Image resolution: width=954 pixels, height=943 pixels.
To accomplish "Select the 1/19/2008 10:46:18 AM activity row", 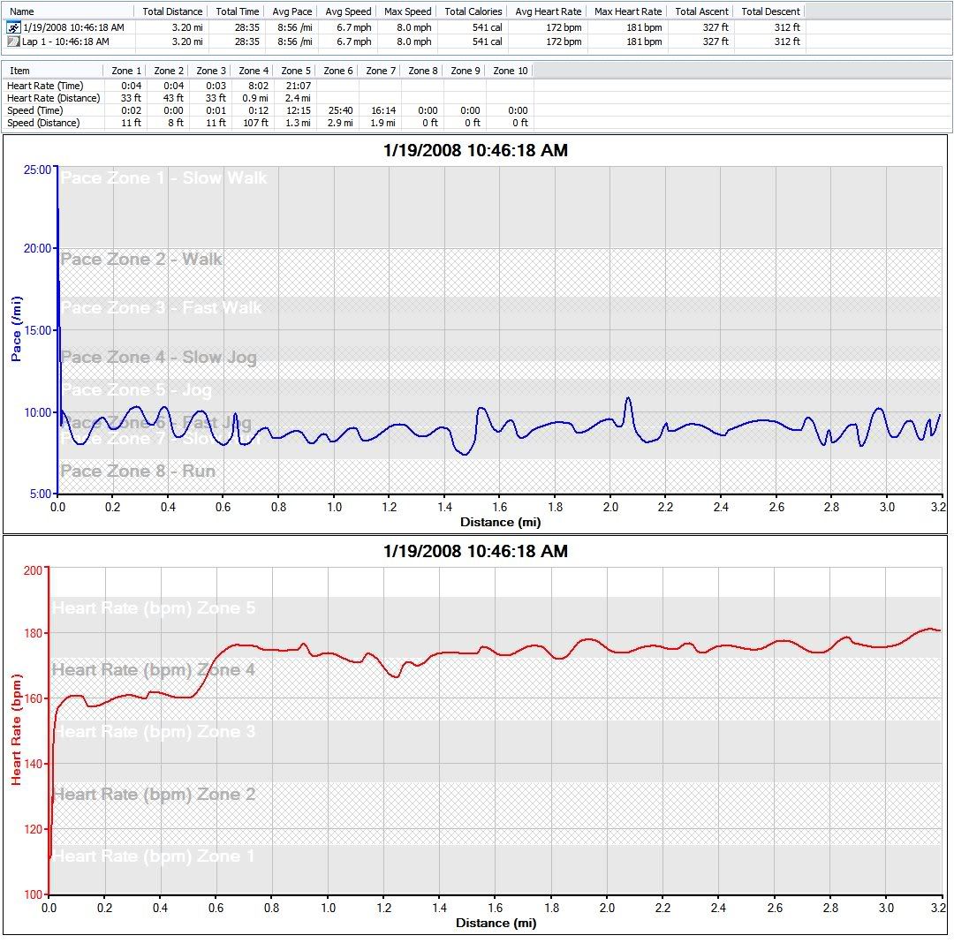I will tap(73, 28).
